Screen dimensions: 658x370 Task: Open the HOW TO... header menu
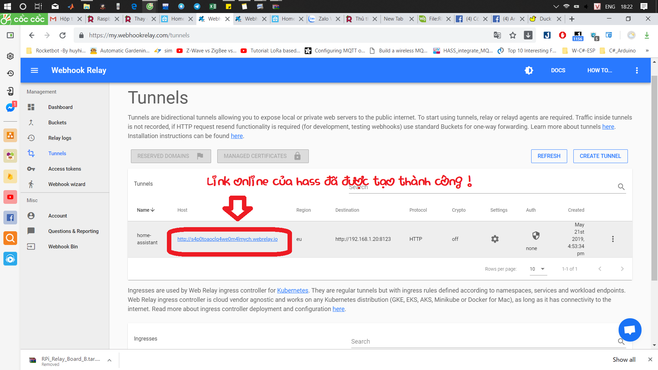pos(599,70)
